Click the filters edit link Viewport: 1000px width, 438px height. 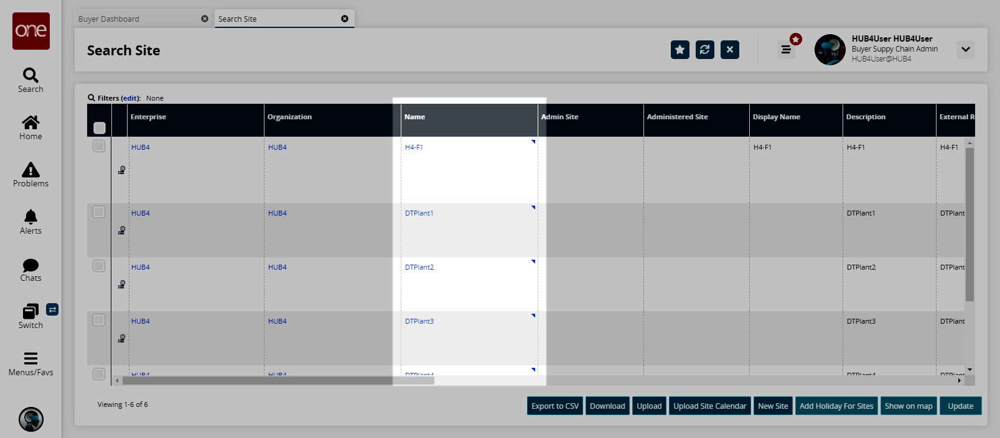(x=130, y=98)
